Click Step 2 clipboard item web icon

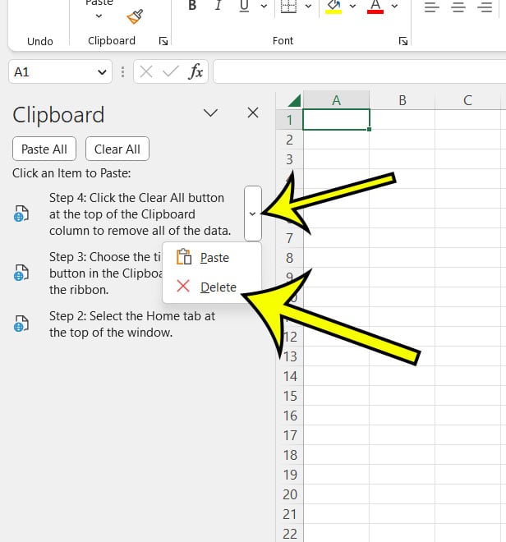(21, 324)
